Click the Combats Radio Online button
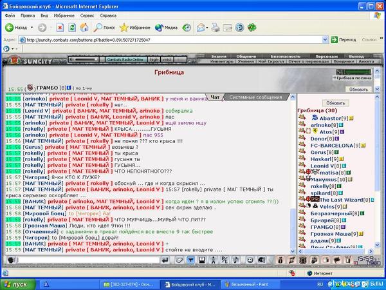The height and width of the screenshot is (290, 386). [x=125, y=59]
